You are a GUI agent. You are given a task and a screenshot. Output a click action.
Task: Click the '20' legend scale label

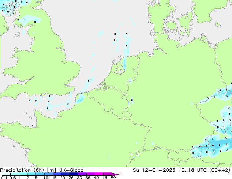(63, 178)
